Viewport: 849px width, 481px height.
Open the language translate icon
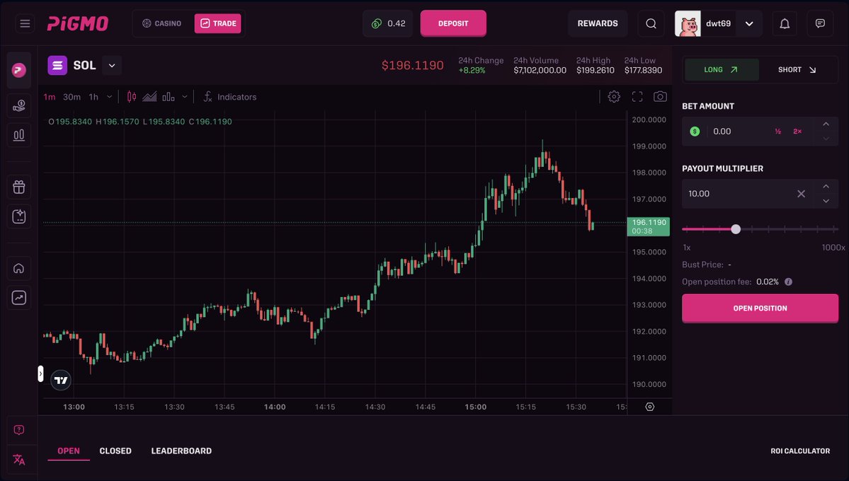tap(19, 459)
